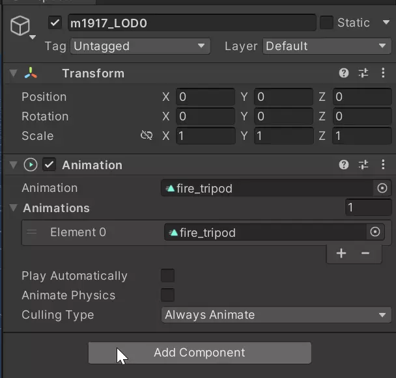The image size is (396, 378).
Task: Click the Add Component button
Action: pos(199,353)
